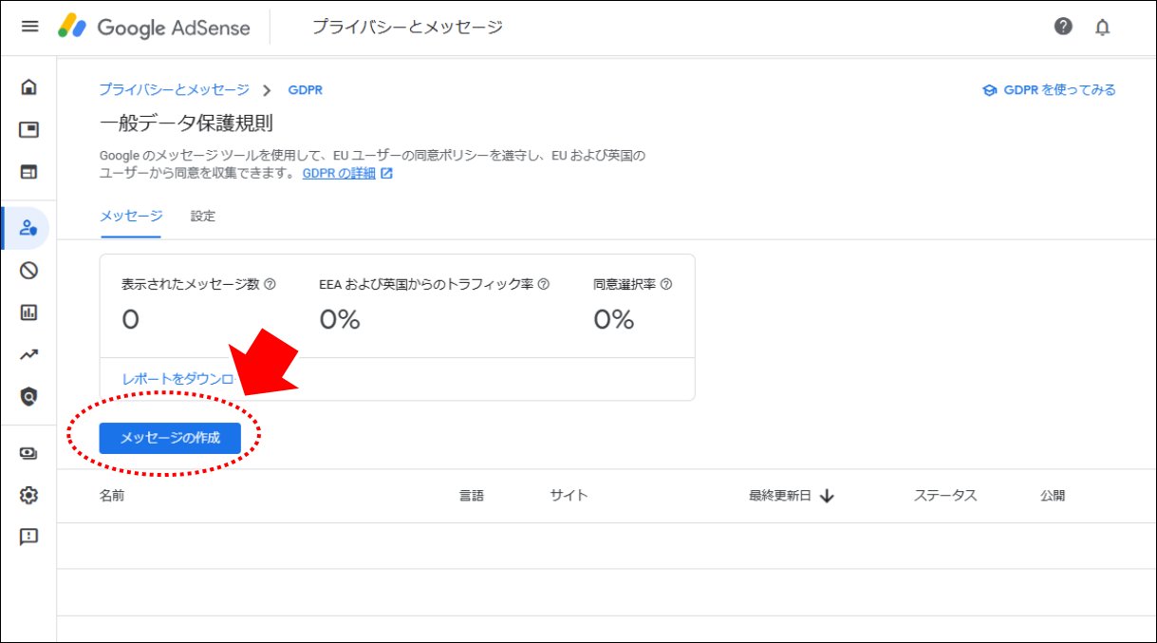Open the Ads sidebar icon
The width and height of the screenshot is (1157, 643).
29,130
